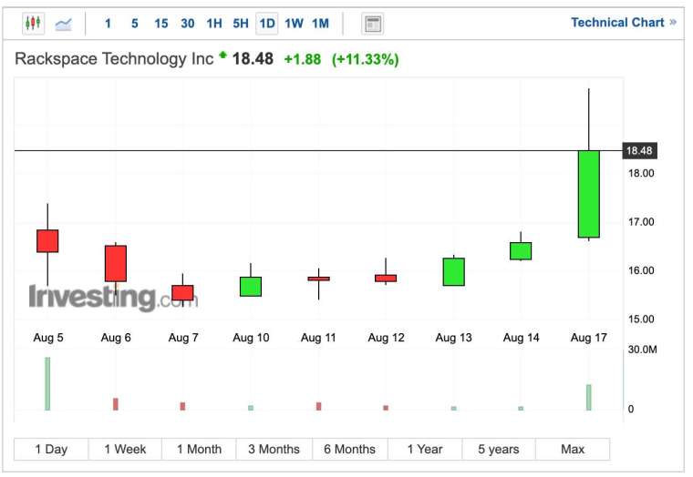Click the Aug 5 volume bar
This screenshot has height=477, width=693.
(47, 384)
